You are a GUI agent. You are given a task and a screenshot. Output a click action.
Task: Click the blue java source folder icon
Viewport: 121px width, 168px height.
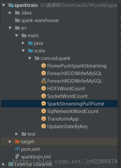(30, 43)
